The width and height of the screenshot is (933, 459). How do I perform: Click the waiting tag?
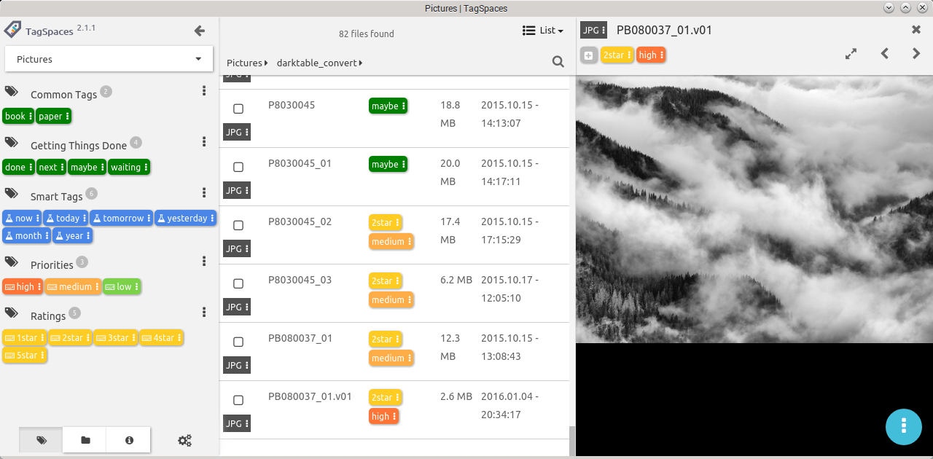[129, 167]
